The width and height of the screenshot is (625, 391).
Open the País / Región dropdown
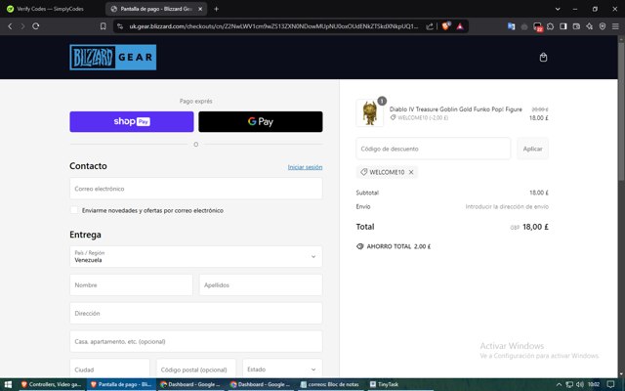tap(195, 256)
